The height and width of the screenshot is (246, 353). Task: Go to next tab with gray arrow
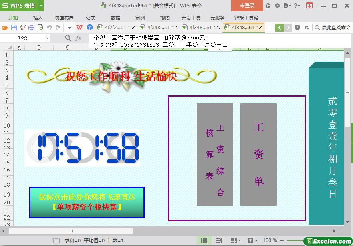coord(288,28)
